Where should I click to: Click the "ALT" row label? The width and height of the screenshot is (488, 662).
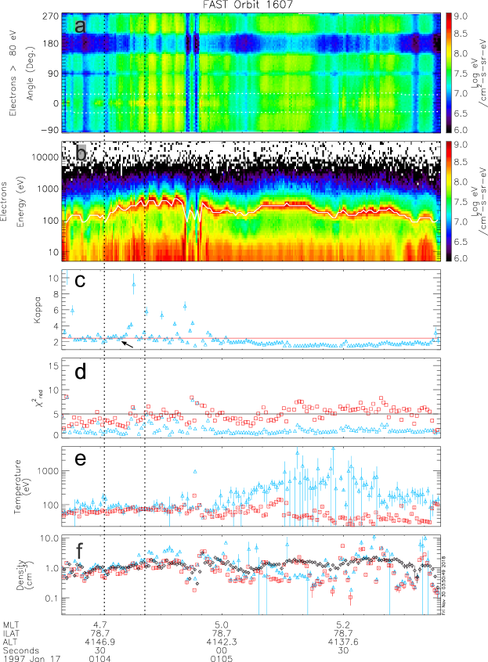(10, 642)
